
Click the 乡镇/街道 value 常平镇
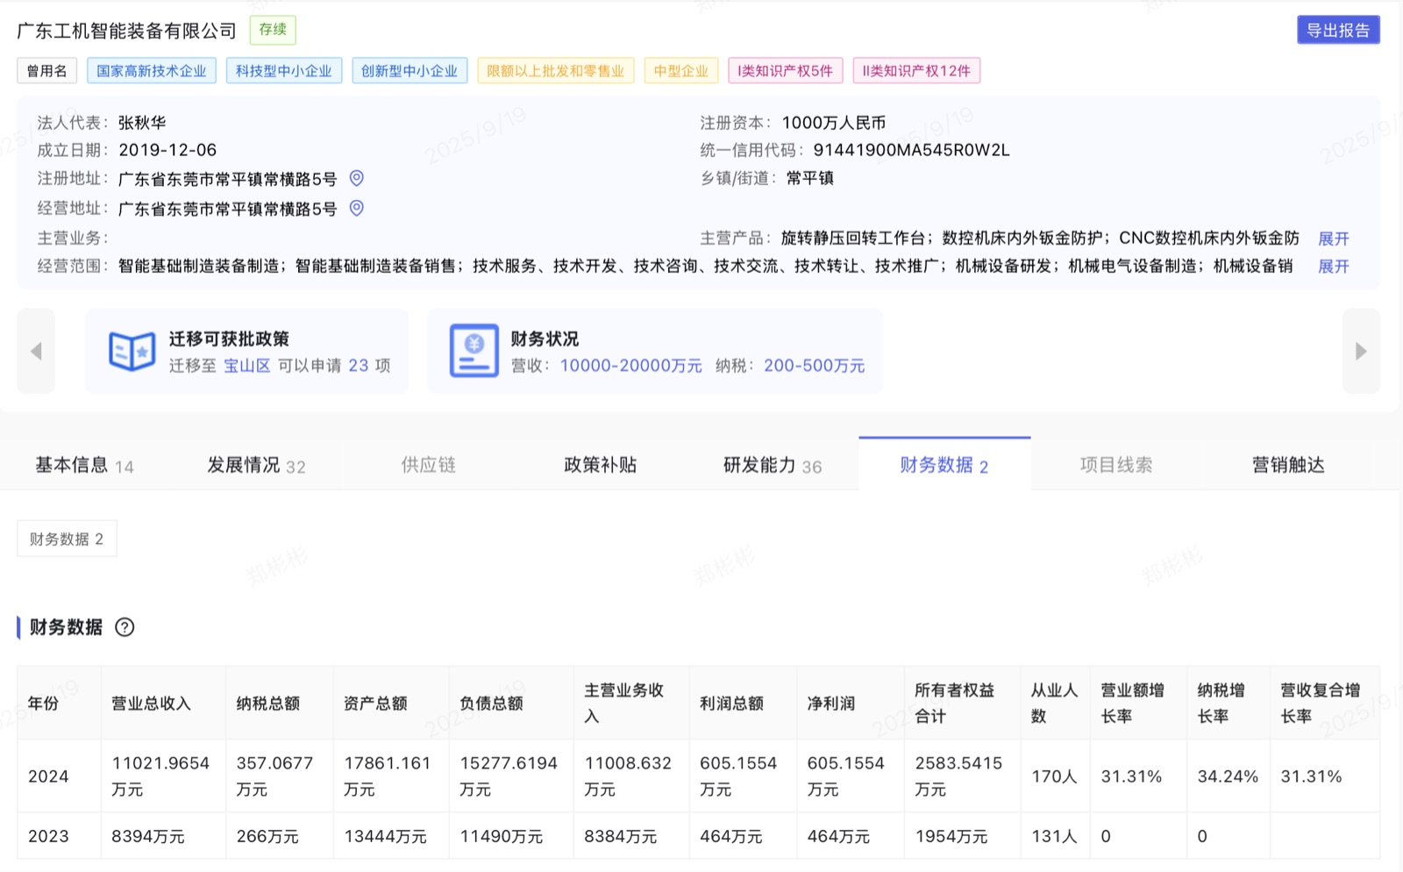pyautogui.click(x=810, y=178)
